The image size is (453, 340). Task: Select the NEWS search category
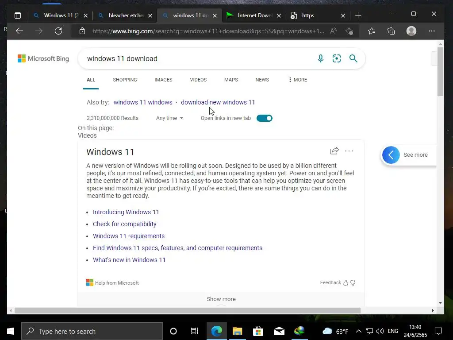(x=262, y=80)
